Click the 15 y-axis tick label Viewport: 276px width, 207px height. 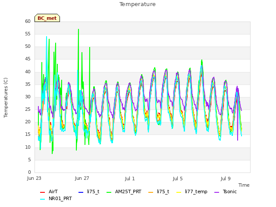(x=28, y=135)
